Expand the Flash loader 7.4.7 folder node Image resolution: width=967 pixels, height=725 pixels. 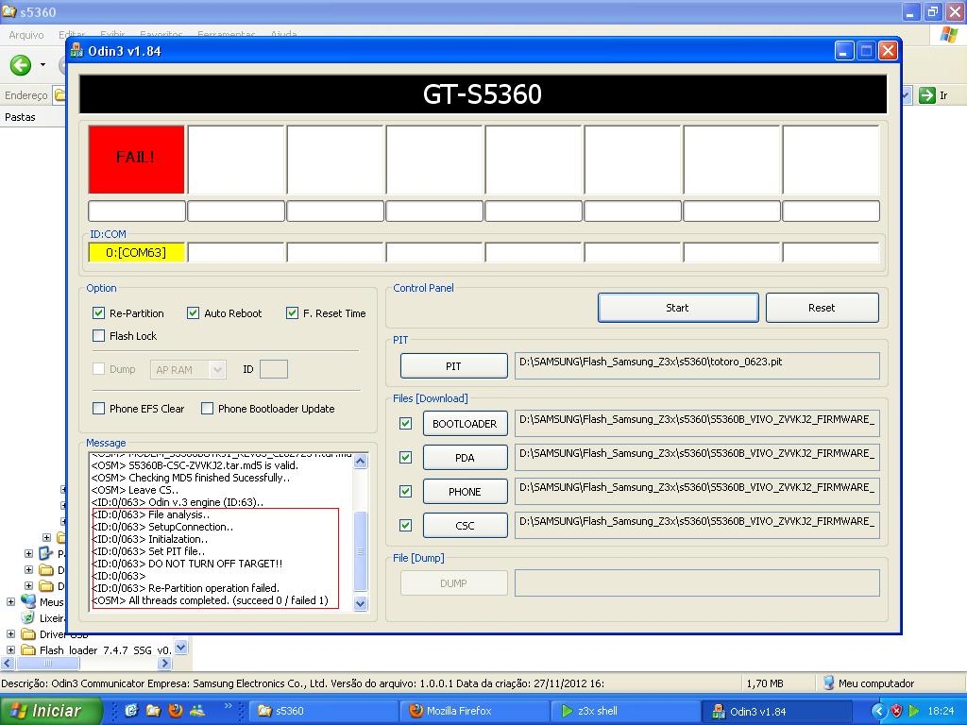point(10,649)
